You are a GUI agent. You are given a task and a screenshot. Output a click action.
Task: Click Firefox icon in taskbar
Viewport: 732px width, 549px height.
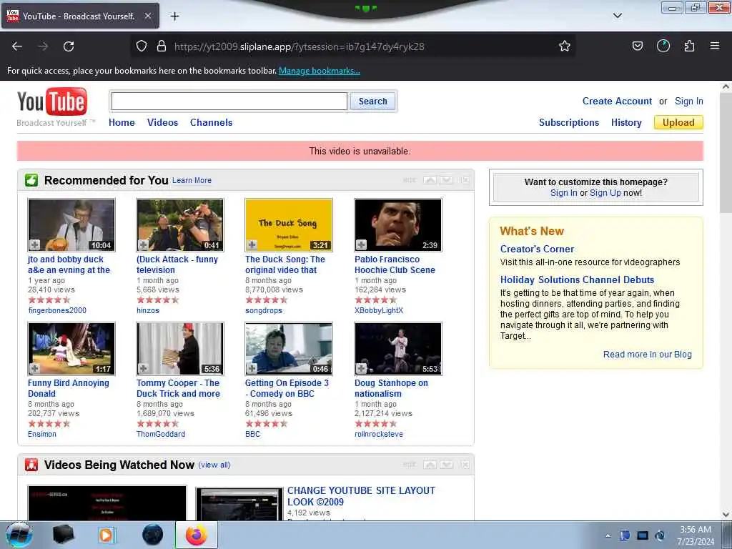(x=197, y=535)
